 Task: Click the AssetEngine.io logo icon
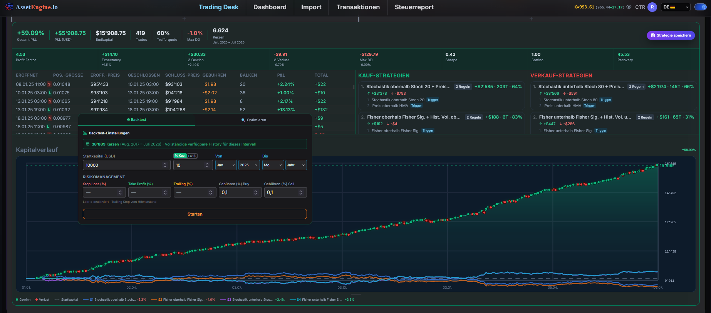pos(9,7)
